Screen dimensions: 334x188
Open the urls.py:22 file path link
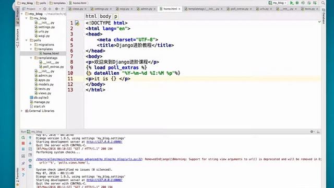[89, 159]
